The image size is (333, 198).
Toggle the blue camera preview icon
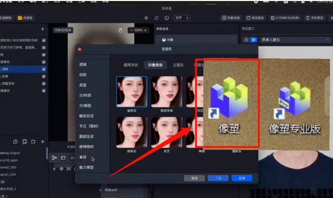pyautogui.click(x=253, y=40)
